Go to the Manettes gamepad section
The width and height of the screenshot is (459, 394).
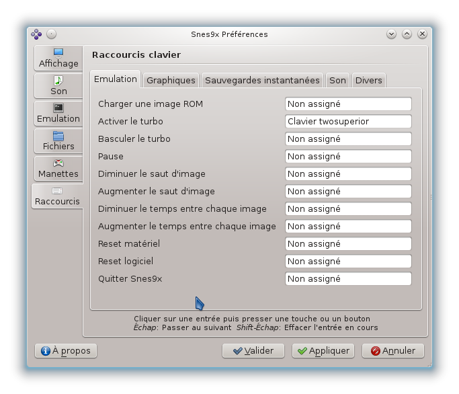pyautogui.click(x=58, y=169)
